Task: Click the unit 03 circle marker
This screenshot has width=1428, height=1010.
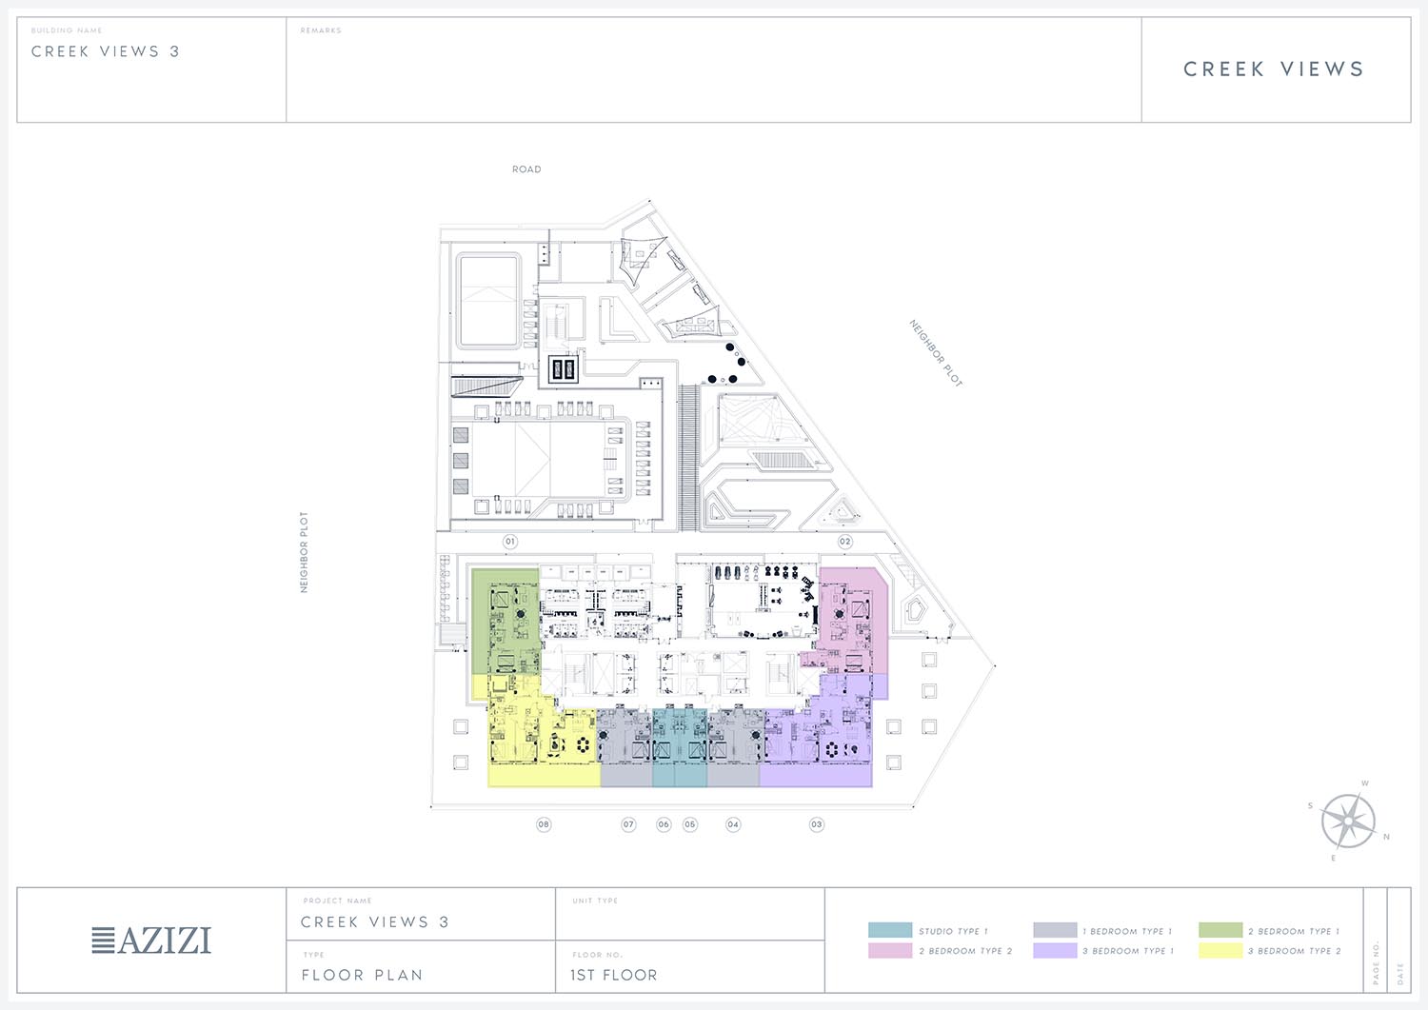Action: (816, 824)
